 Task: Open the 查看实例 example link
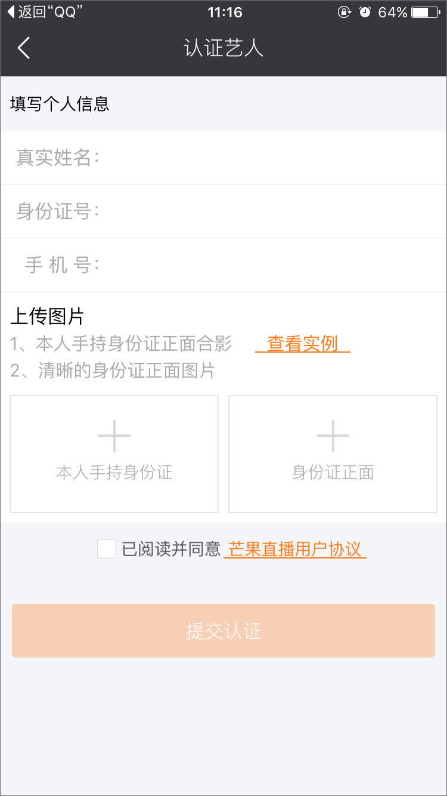(302, 344)
